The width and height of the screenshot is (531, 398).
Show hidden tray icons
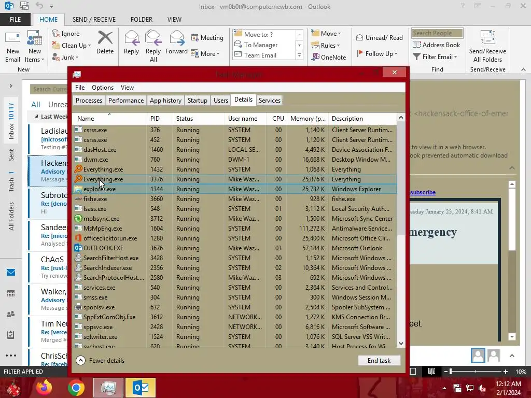[x=444, y=388]
